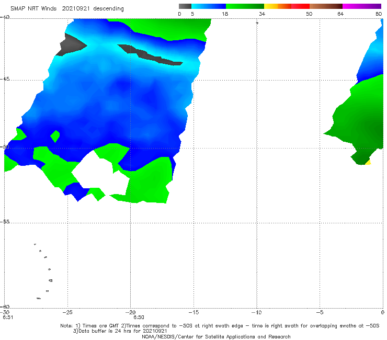Click the longitude label '-5'

pos(320,312)
